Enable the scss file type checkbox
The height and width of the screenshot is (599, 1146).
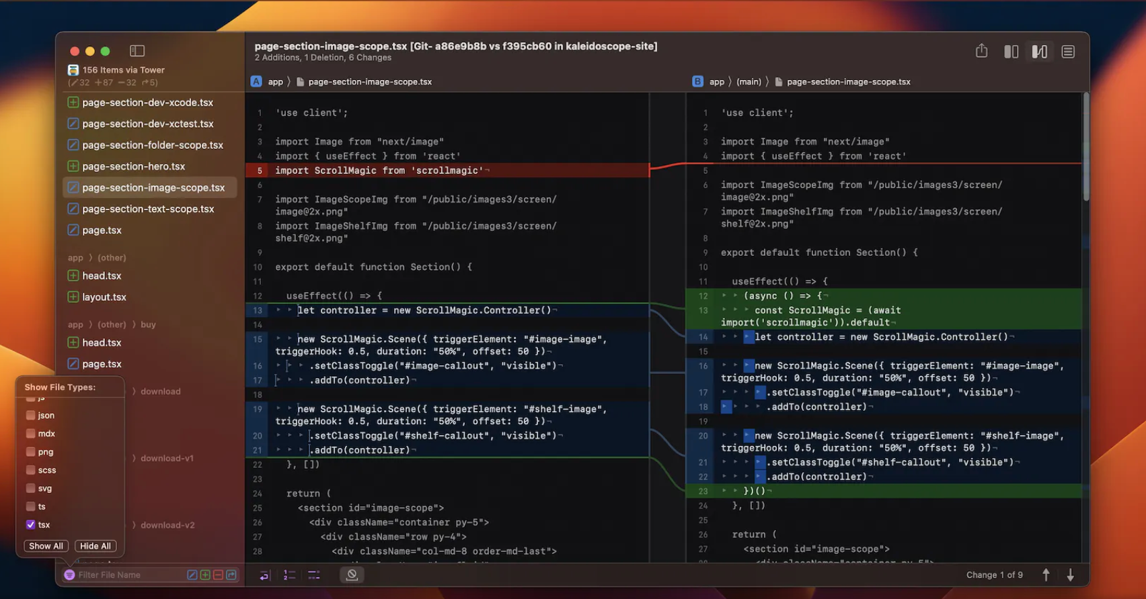coord(30,470)
